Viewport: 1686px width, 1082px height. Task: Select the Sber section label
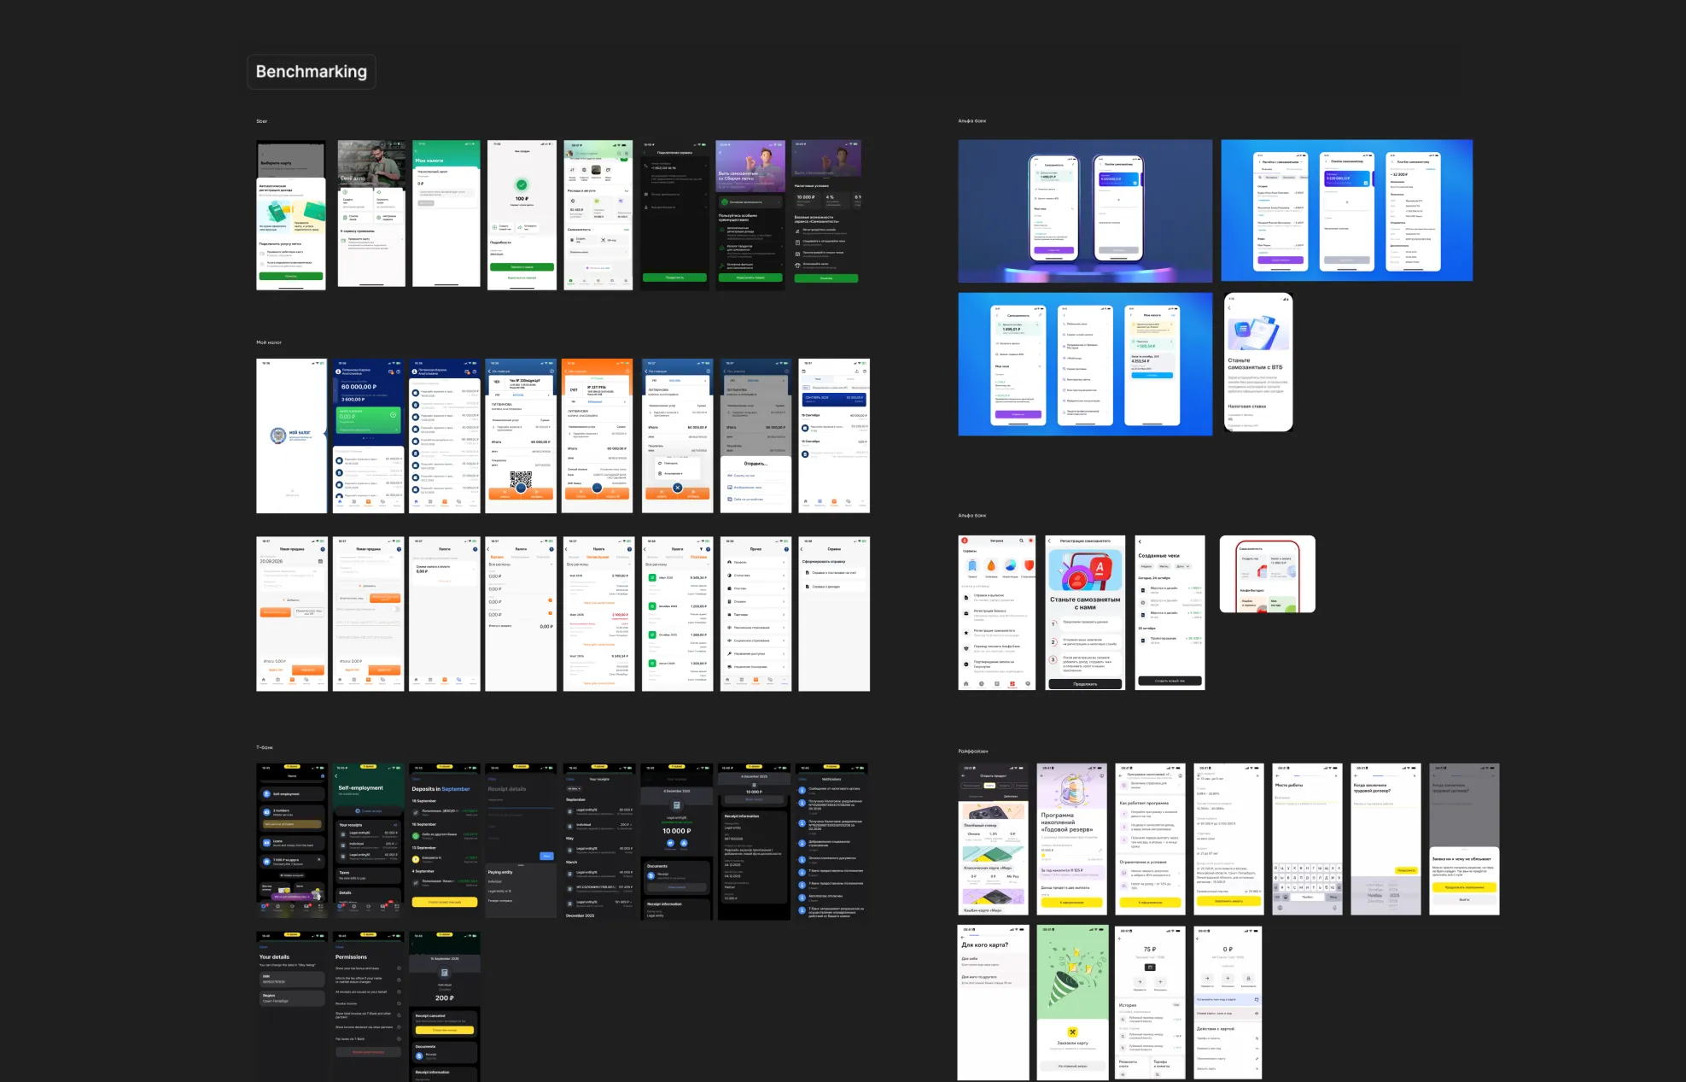pyautogui.click(x=262, y=121)
